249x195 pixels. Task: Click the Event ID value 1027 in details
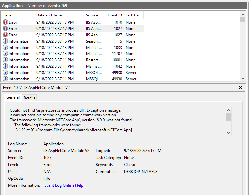click(47, 158)
